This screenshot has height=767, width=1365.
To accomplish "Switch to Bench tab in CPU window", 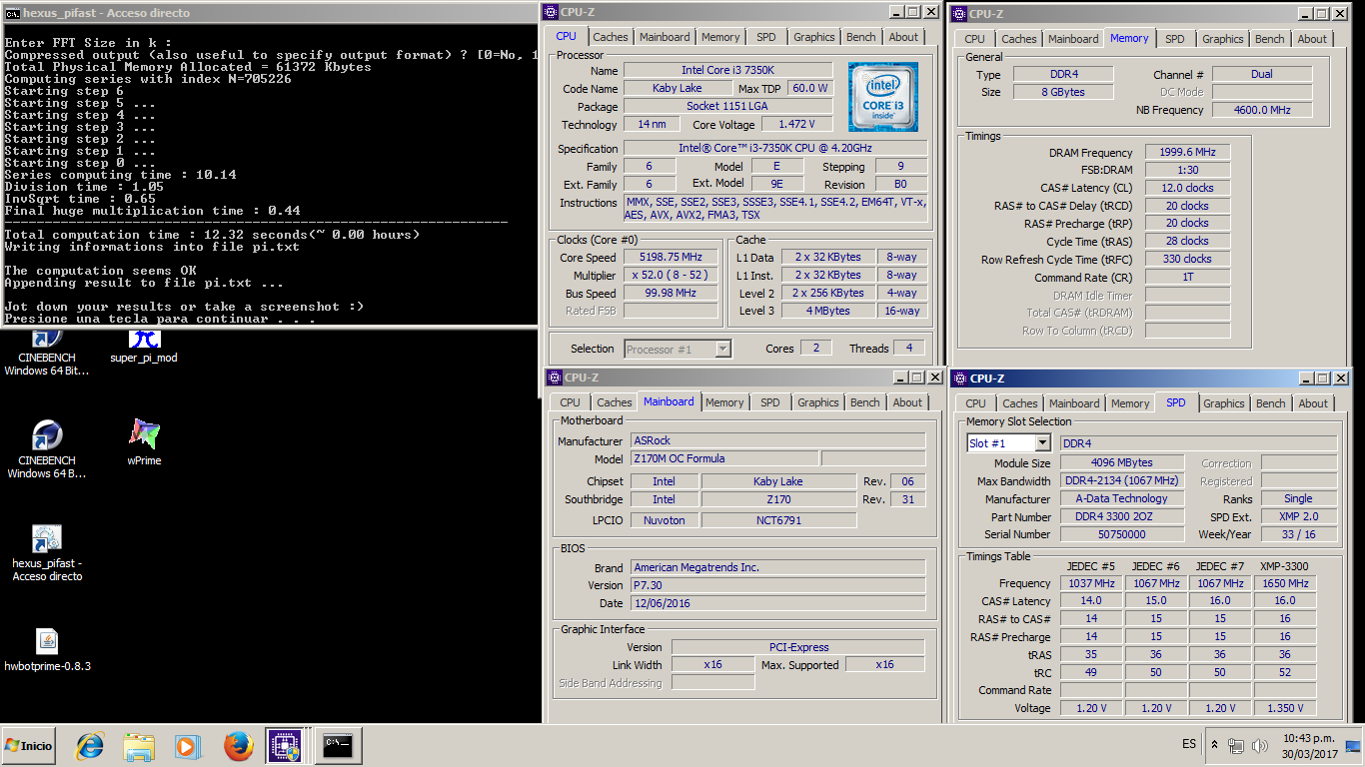I will [861, 37].
